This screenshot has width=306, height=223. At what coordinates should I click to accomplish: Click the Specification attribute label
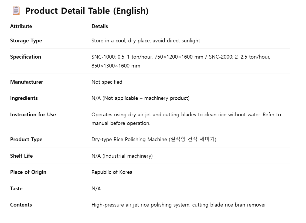pos(26,57)
